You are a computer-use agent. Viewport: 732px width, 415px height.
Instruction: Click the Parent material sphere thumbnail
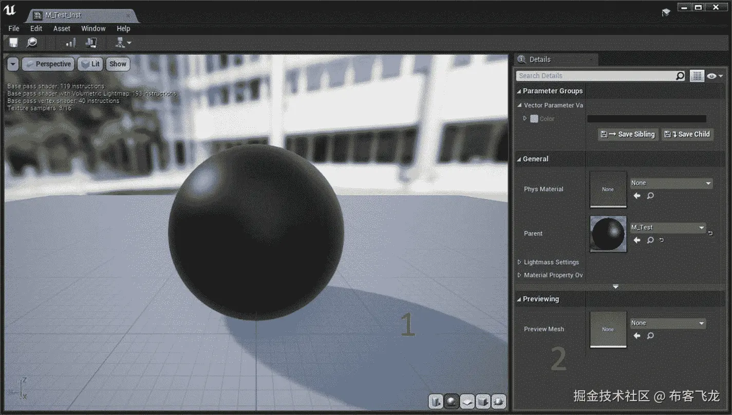coord(608,234)
